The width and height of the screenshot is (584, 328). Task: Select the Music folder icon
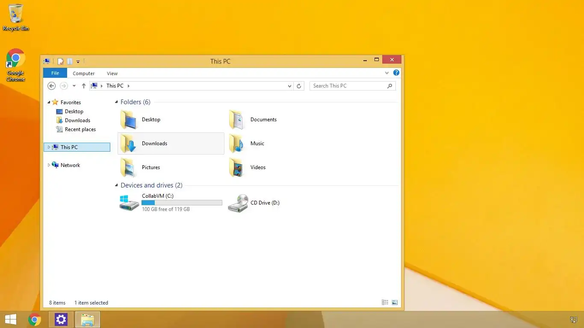point(237,143)
